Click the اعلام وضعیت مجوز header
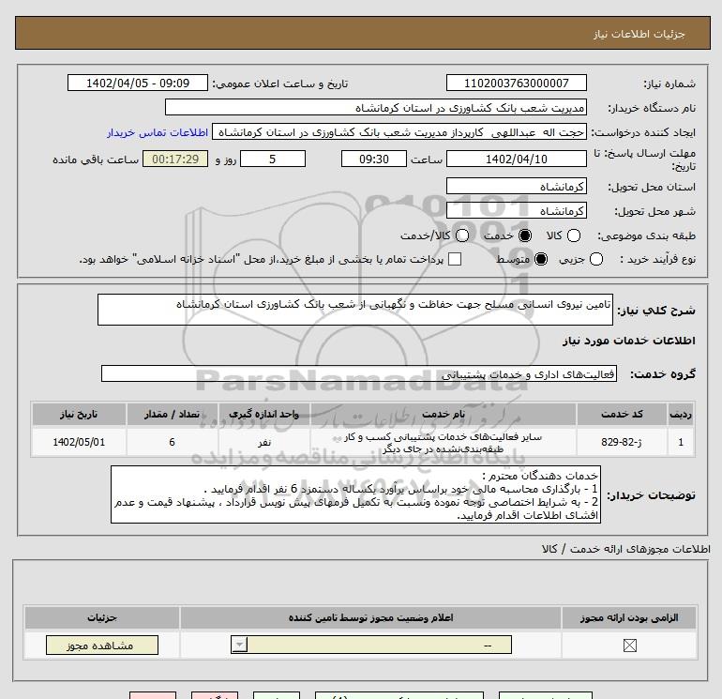Image resolution: width=722 pixels, height=699 pixels. click(x=370, y=617)
